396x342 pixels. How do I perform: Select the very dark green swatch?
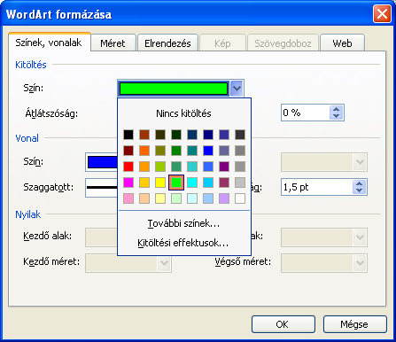click(176, 135)
